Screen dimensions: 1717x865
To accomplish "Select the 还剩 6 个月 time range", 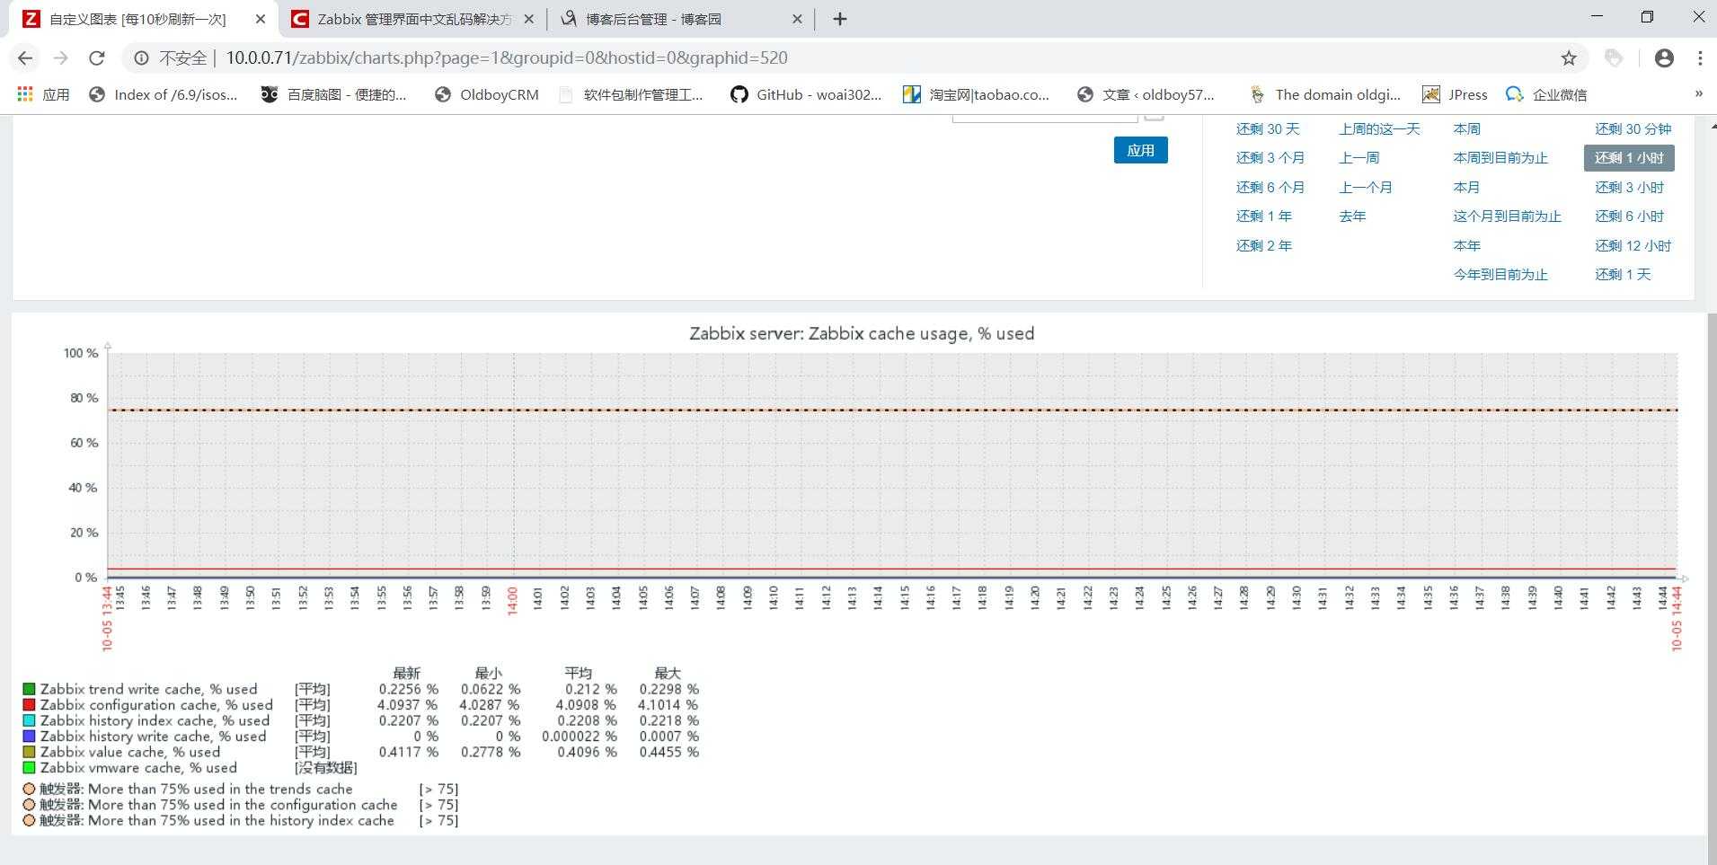I will coord(1270,188).
